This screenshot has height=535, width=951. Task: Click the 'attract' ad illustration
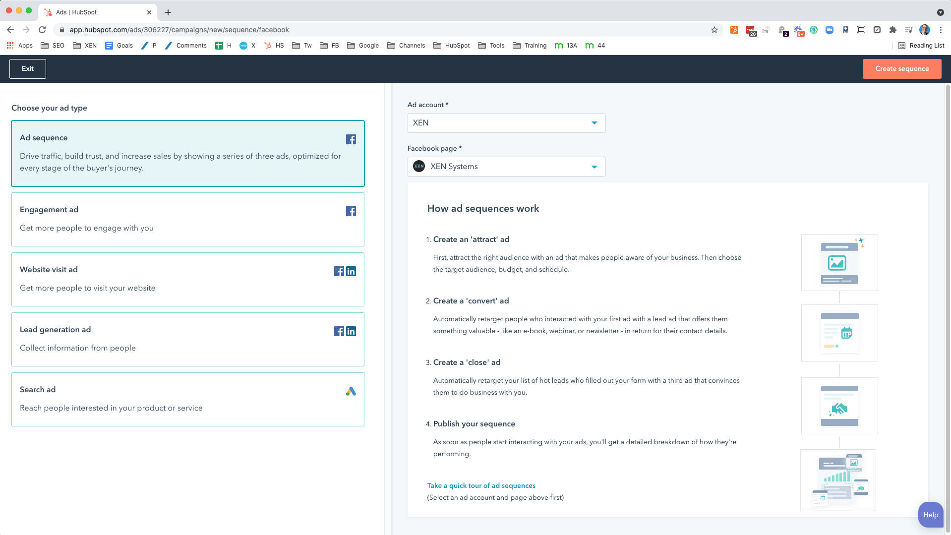[839, 262]
